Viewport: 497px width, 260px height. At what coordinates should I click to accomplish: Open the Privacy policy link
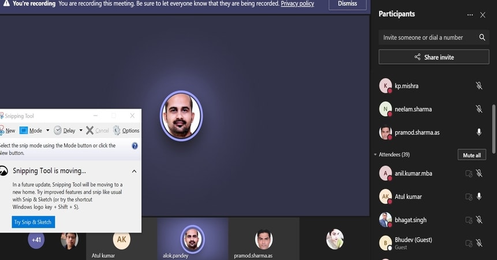click(x=297, y=4)
